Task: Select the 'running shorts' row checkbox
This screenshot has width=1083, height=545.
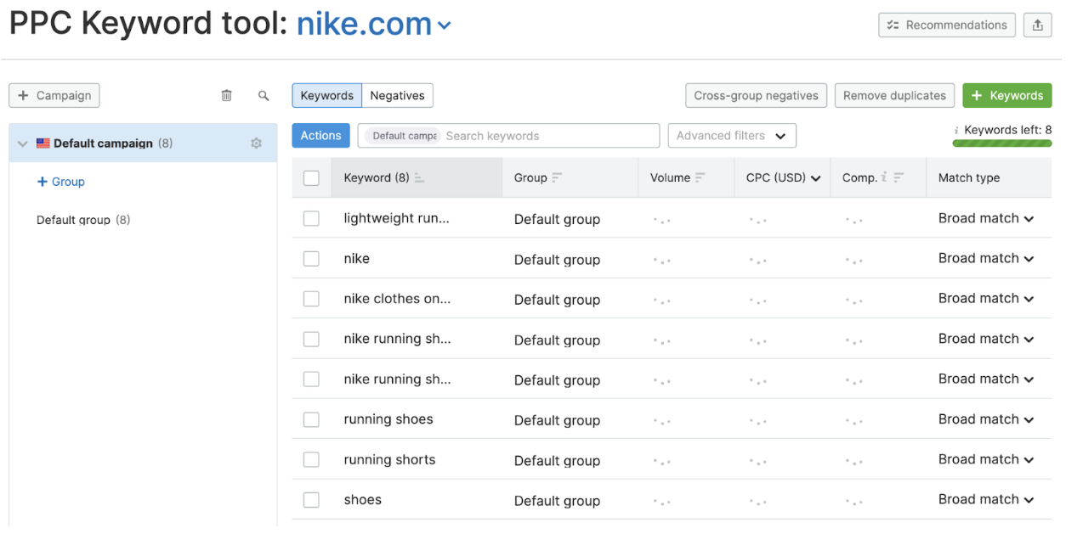Action: pos(311,460)
